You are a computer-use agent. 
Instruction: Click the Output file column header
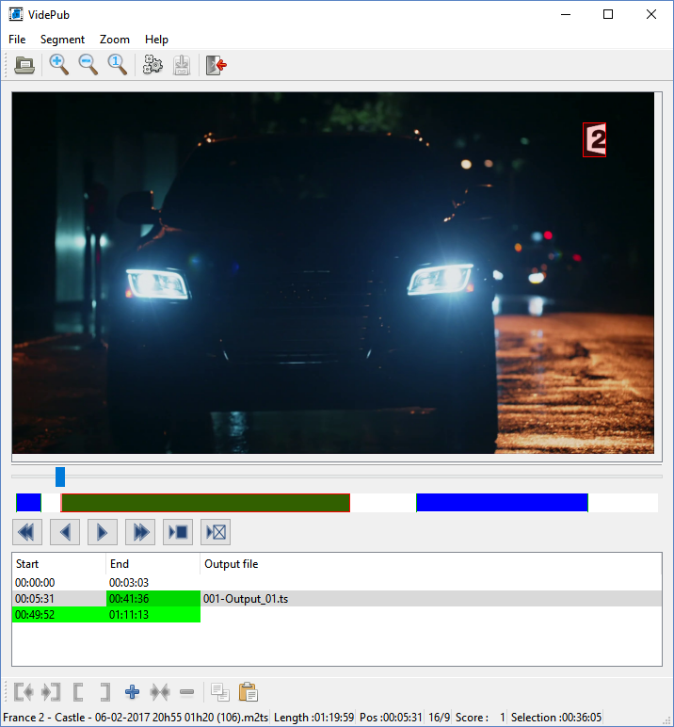(232, 564)
